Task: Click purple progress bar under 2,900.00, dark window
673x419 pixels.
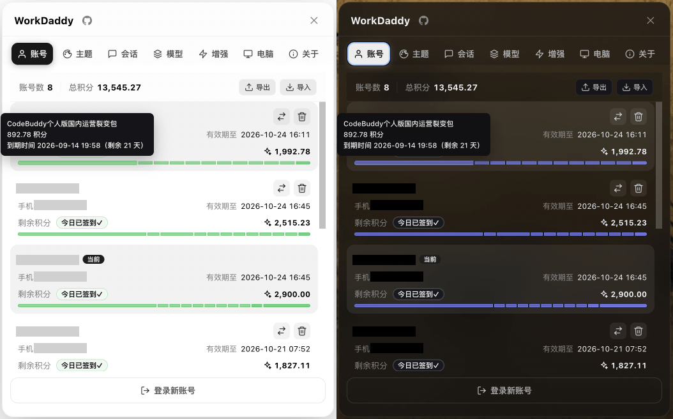Action: pos(501,306)
